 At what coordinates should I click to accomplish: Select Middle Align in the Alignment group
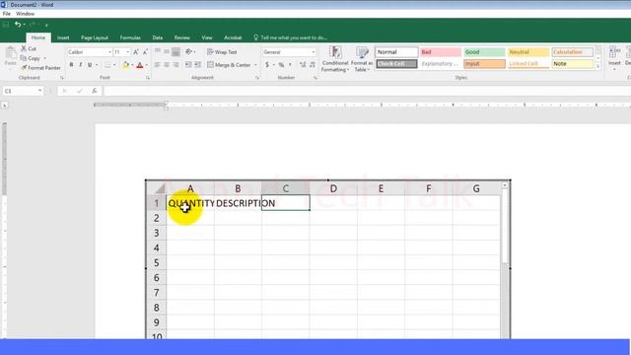167,51
